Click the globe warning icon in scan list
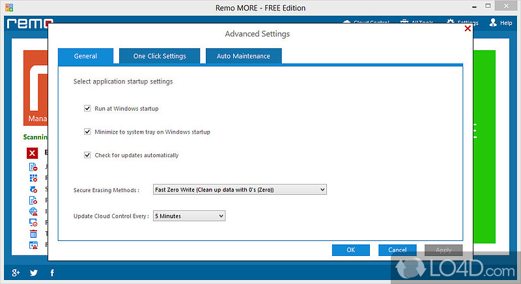Screen dimensions: 521x284 pos(33,211)
